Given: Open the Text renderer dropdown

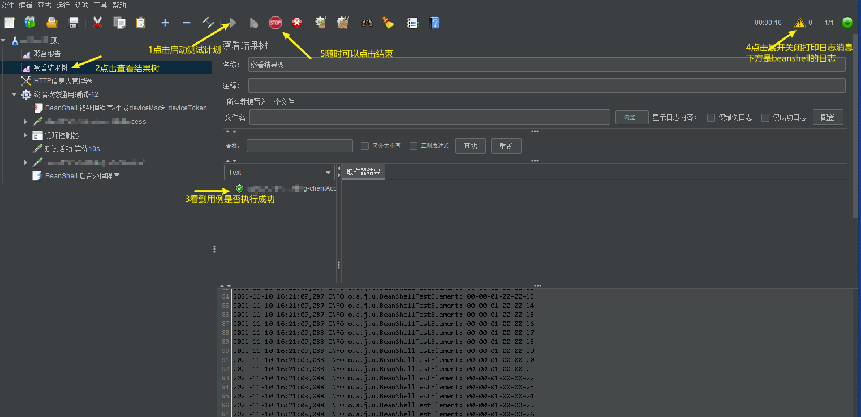Looking at the screenshot, I should [x=279, y=173].
